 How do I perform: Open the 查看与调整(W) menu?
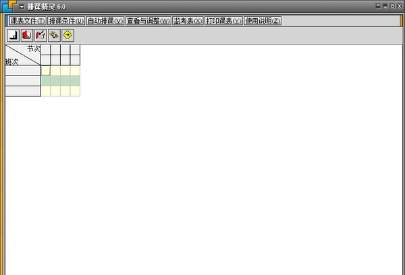tap(148, 21)
